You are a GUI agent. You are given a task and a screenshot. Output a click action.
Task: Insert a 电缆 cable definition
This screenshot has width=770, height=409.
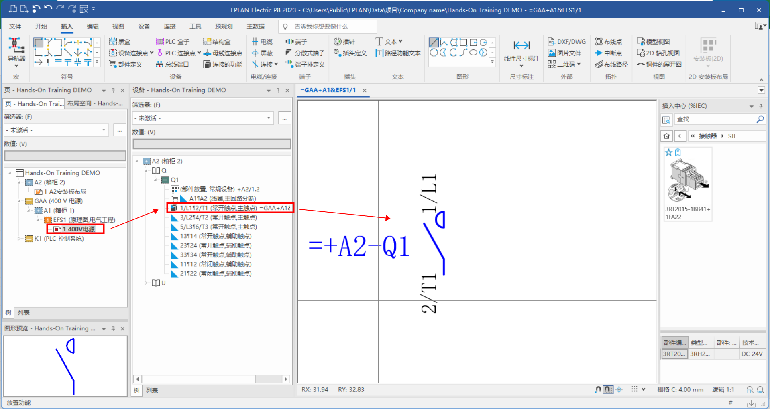262,42
